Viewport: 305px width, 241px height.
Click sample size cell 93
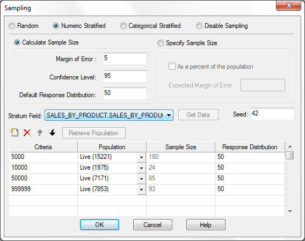click(x=181, y=189)
